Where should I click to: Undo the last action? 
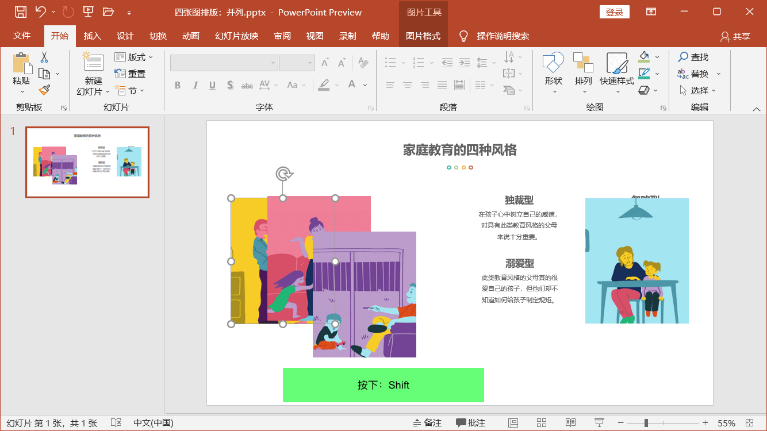pos(40,11)
